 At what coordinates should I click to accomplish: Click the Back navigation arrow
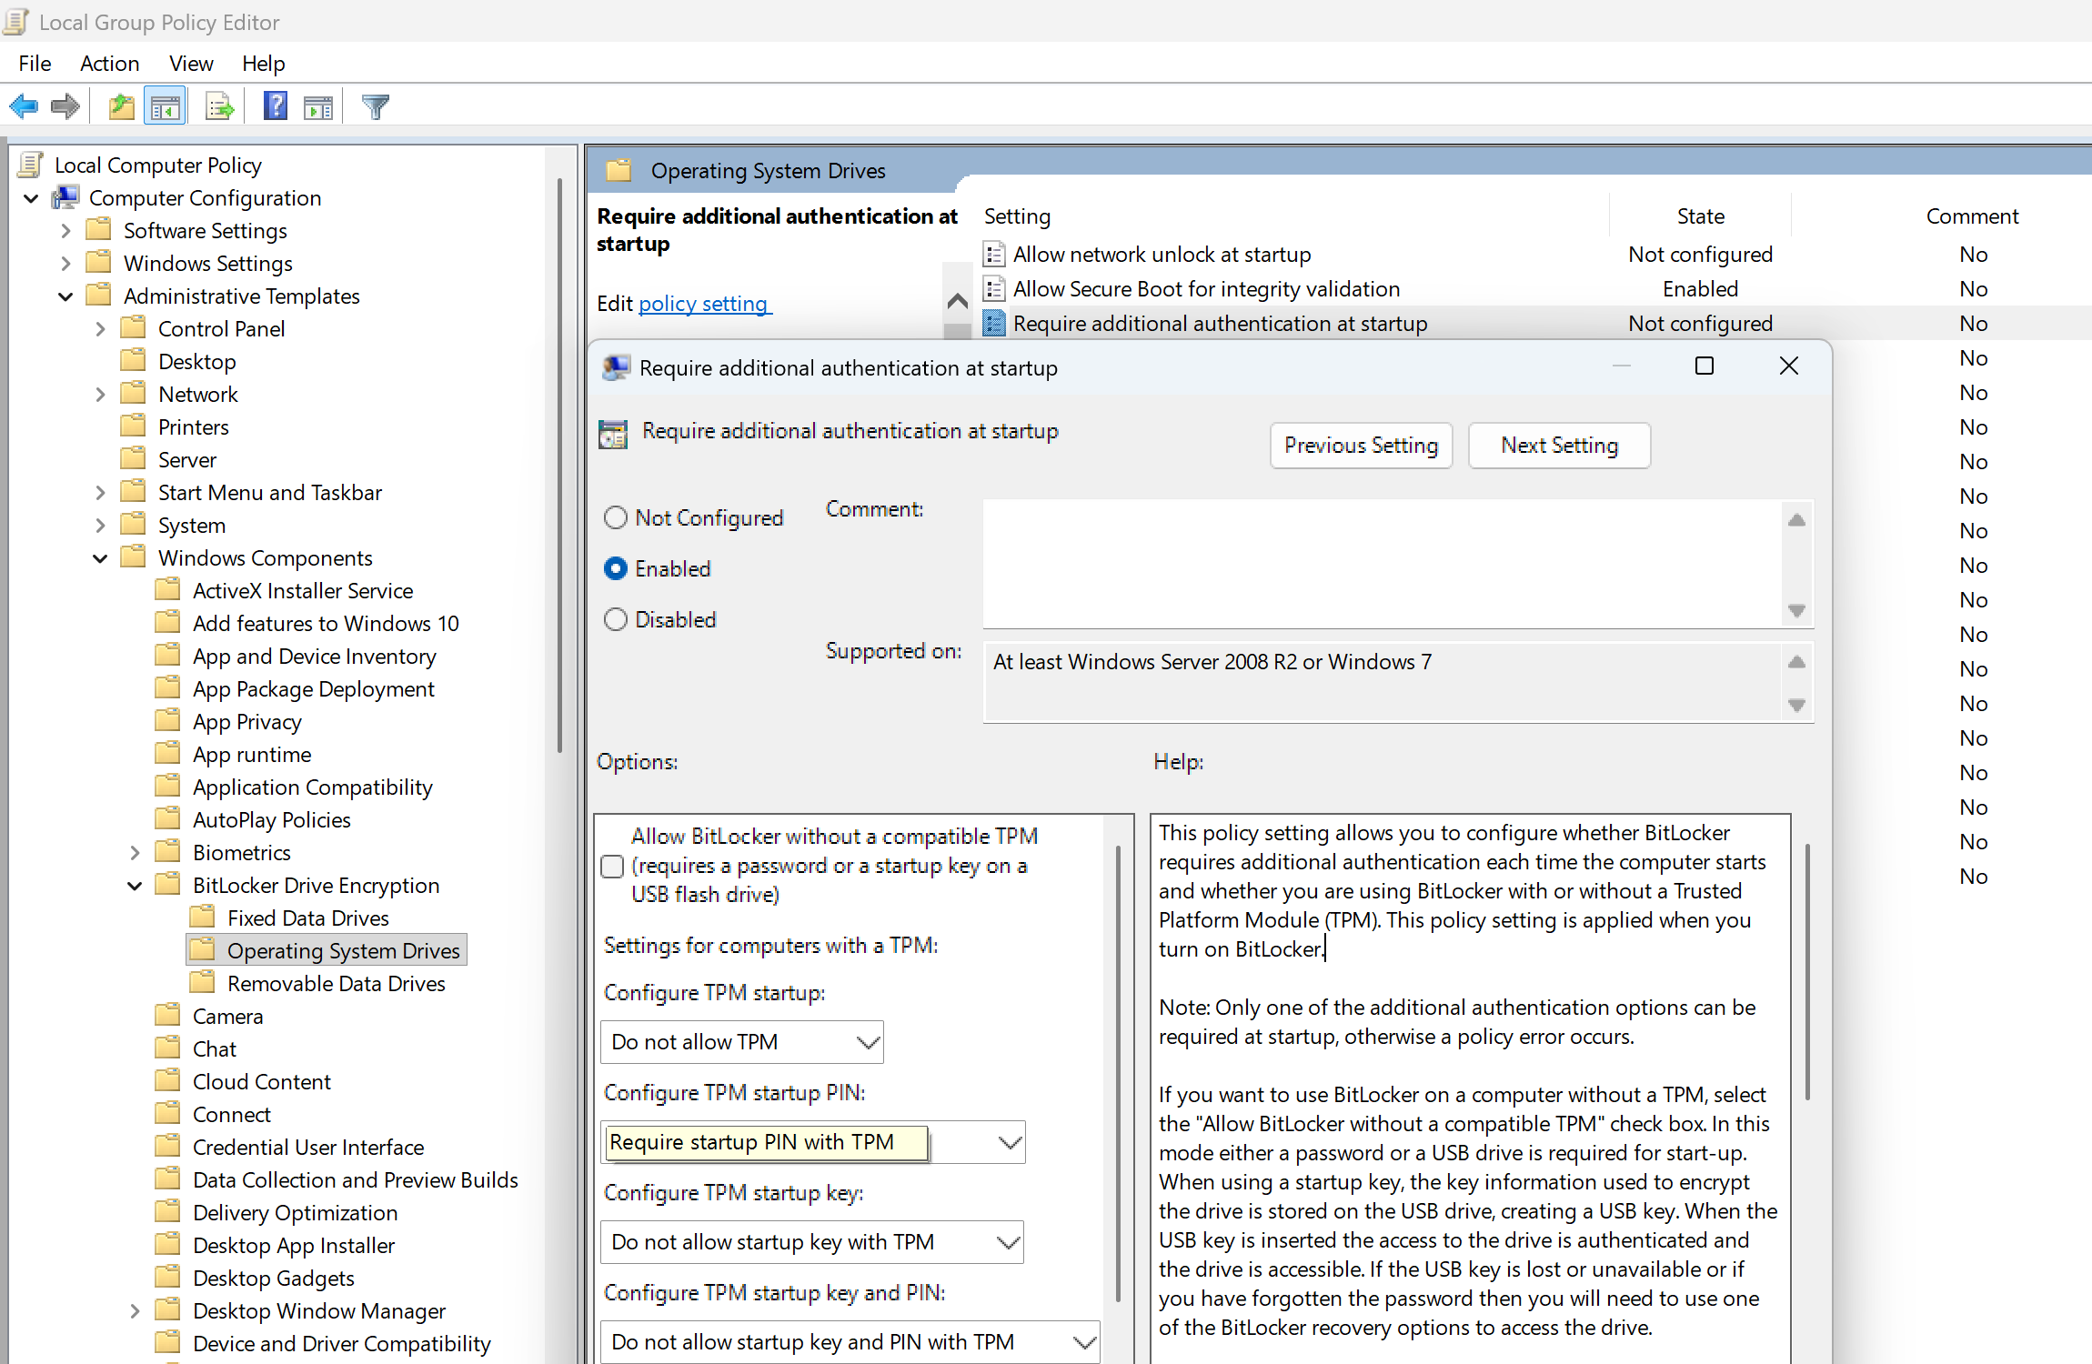tap(23, 105)
